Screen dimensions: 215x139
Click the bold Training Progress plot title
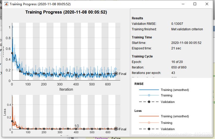(66, 12)
